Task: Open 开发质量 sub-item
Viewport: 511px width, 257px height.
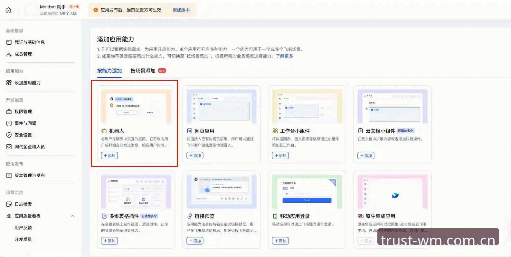Action: [x=23, y=239]
